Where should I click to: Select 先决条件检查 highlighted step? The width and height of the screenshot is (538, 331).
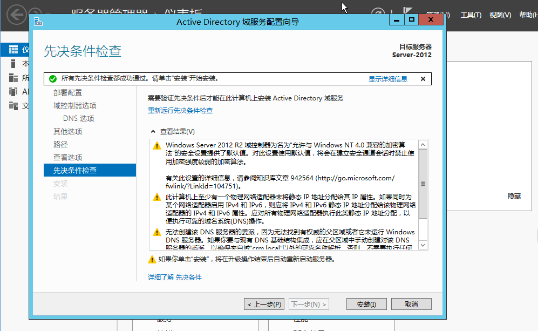click(x=90, y=170)
